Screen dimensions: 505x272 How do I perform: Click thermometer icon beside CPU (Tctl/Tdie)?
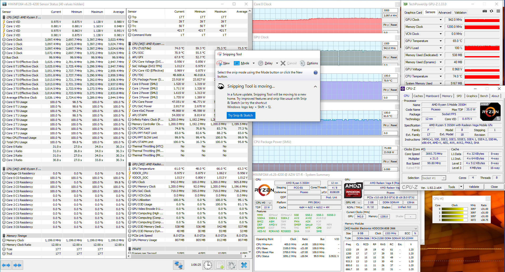coord(130,48)
